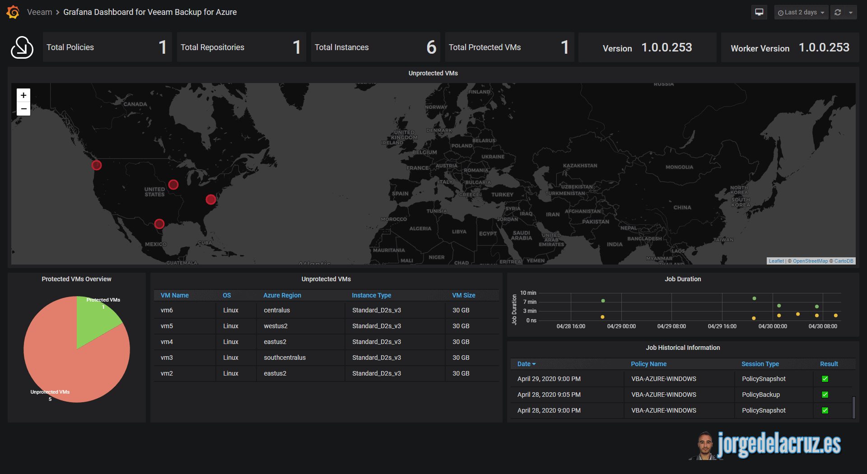867x474 pixels.
Task: Click the vm5 cell in table
Action: (185, 326)
